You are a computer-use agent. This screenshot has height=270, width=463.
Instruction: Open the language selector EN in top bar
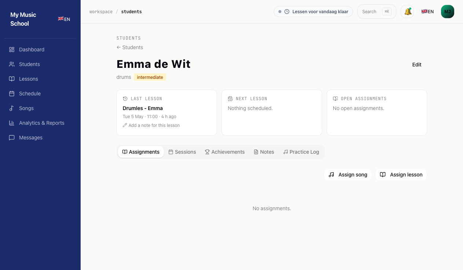[x=427, y=12]
